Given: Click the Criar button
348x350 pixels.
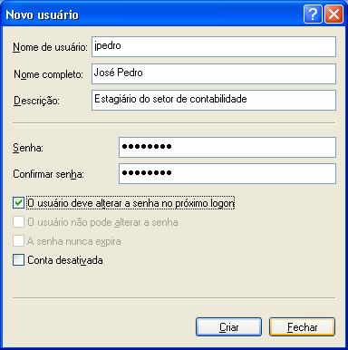Looking at the screenshot, I should [228, 327].
